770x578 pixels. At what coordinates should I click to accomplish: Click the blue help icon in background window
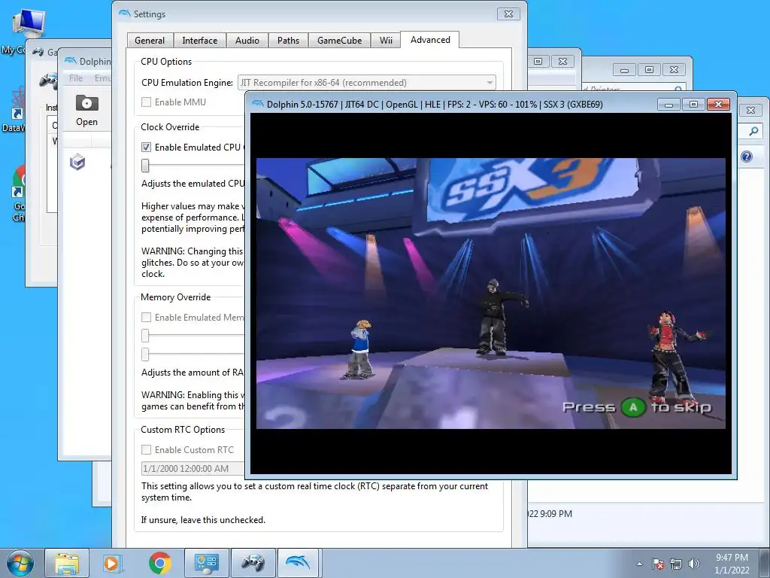point(747,157)
